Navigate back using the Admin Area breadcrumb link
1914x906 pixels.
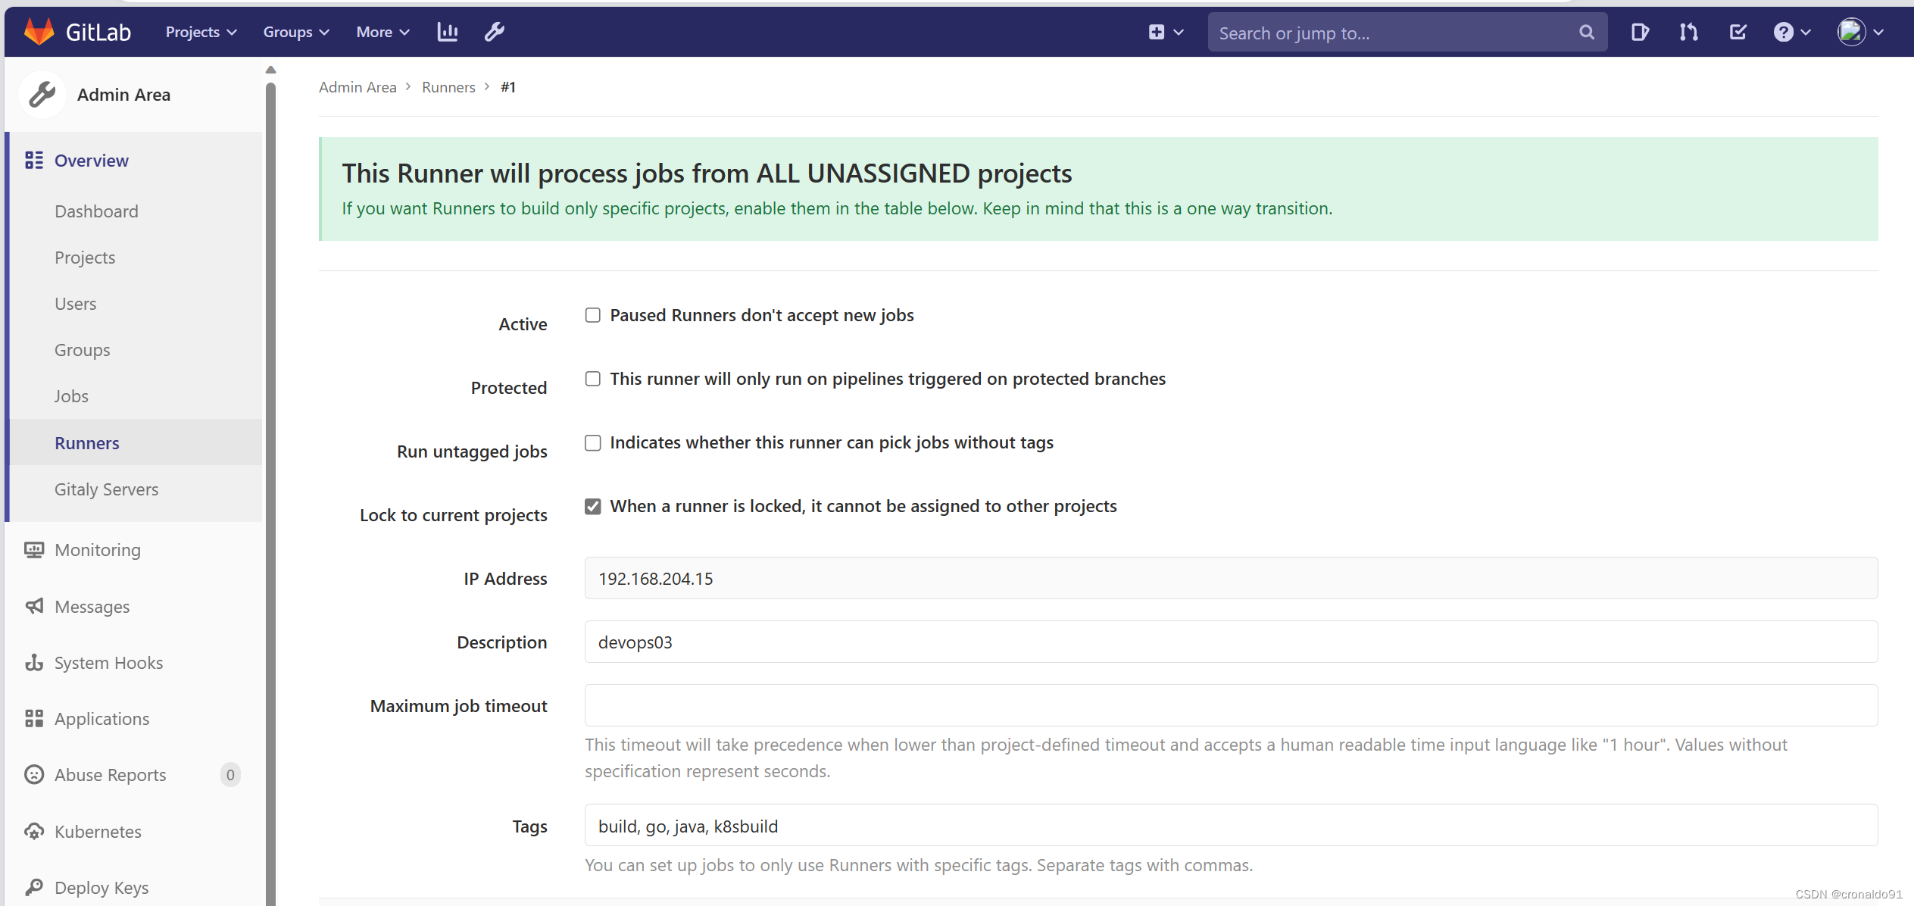[x=358, y=86]
